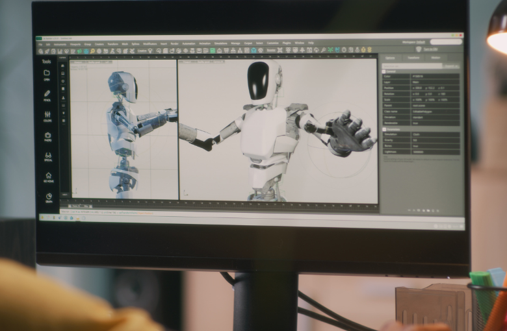Image resolution: width=507 pixels, height=331 pixels.
Task: Open the Motion tab in right panel
Action: click(435, 58)
